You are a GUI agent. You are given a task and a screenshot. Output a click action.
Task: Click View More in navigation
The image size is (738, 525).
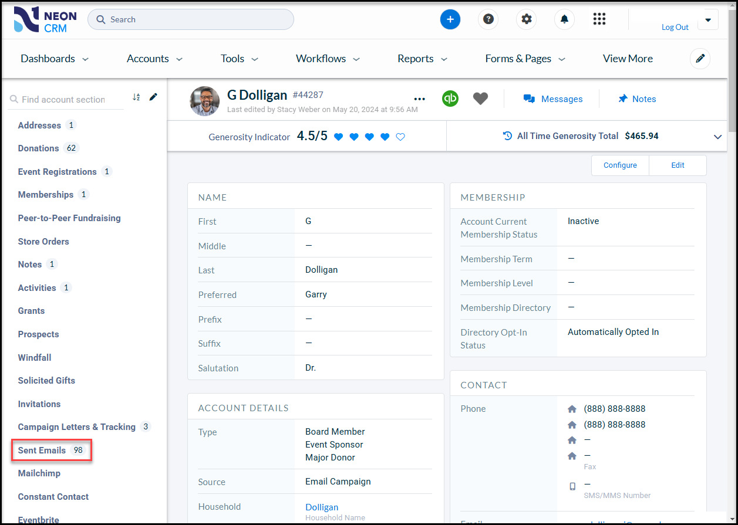tap(628, 59)
